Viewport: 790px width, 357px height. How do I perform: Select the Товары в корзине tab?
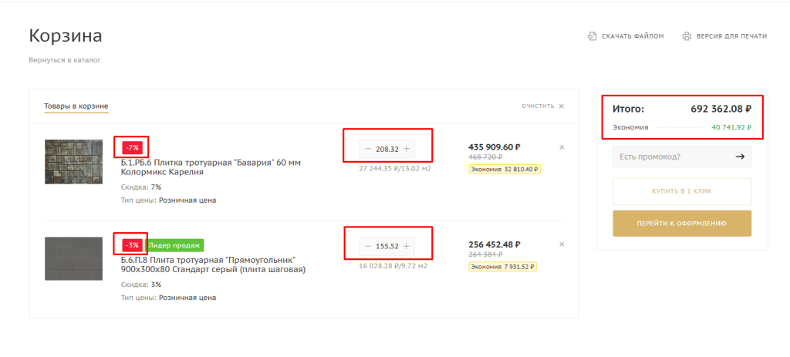click(76, 106)
